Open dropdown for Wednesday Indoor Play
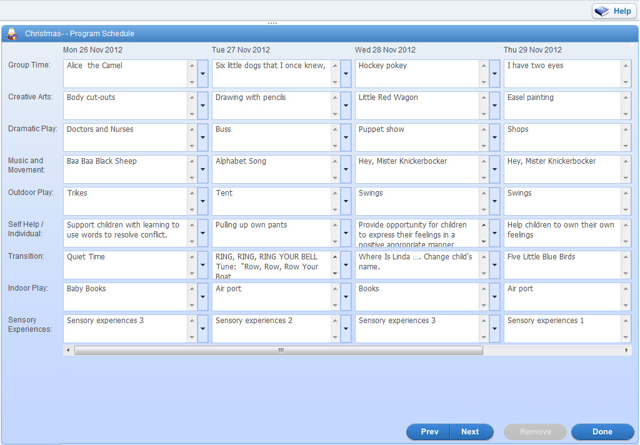 [495, 297]
